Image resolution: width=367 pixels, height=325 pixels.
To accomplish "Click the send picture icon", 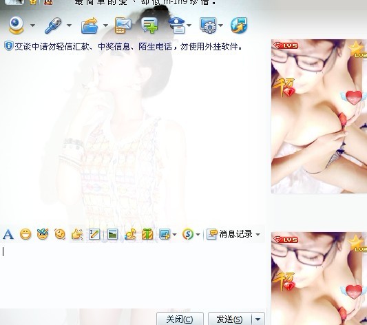I will pos(112,234).
